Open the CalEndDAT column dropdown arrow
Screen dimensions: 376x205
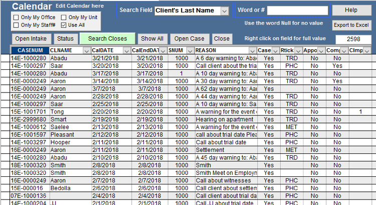163,50
